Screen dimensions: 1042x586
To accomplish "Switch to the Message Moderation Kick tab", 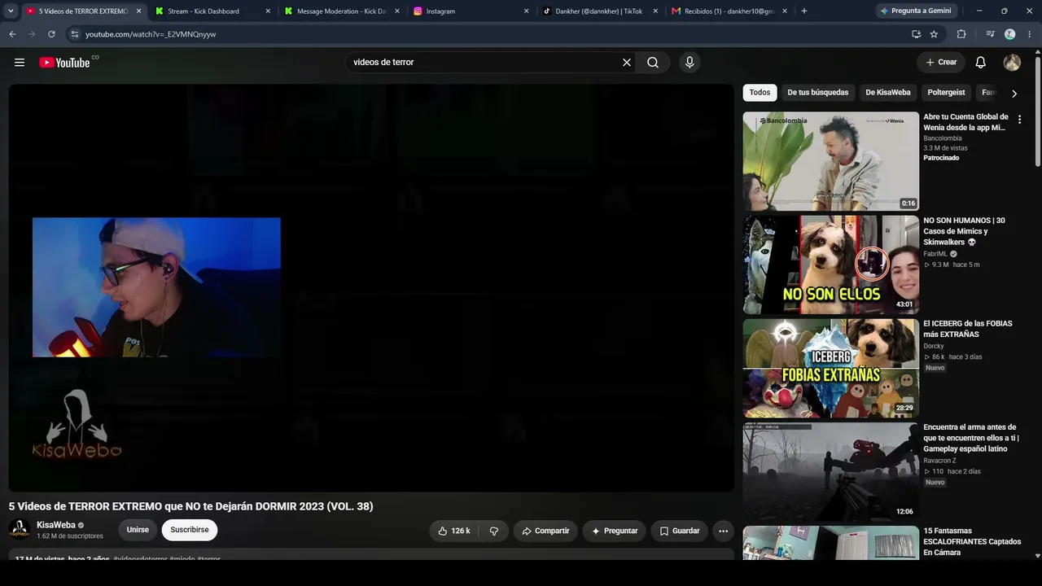I will 340,11.
